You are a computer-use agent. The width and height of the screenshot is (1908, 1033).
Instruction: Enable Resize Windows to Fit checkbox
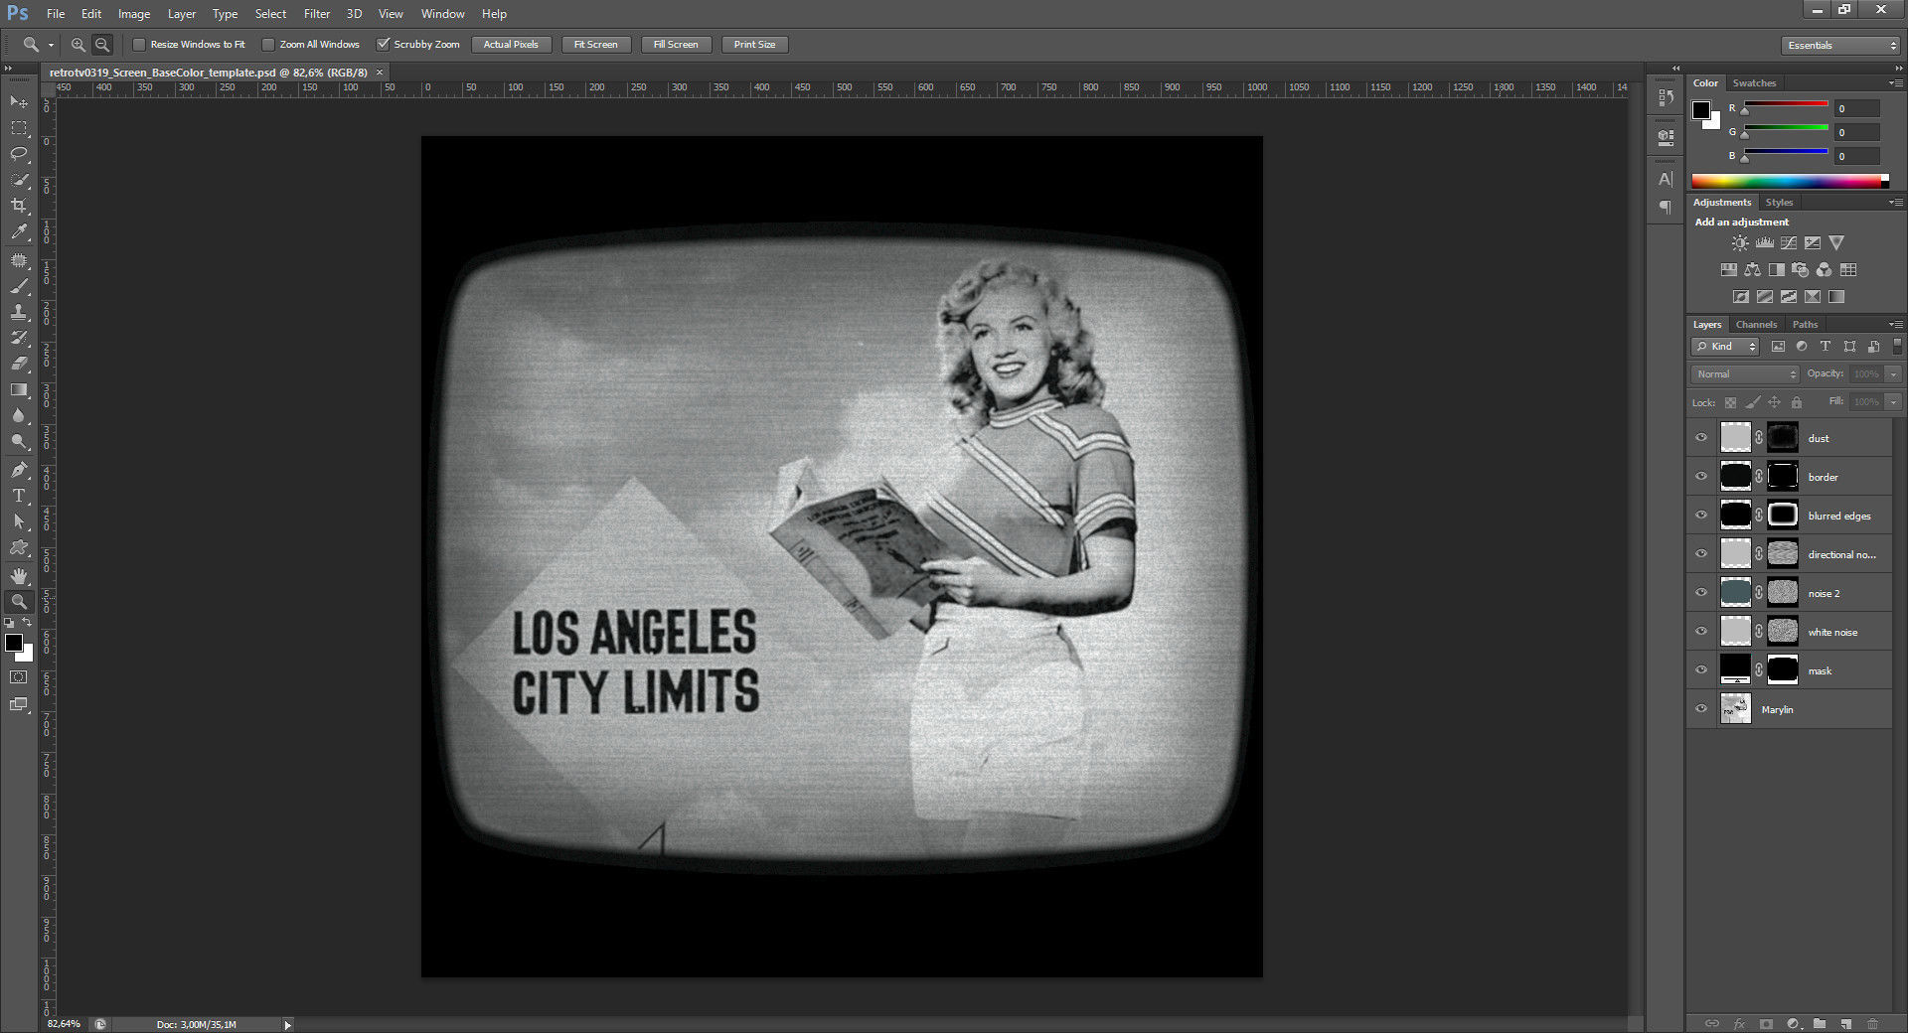139,45
